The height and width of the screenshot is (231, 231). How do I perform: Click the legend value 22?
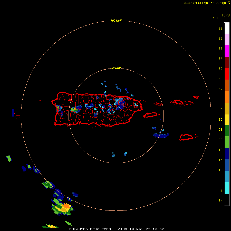220,140
